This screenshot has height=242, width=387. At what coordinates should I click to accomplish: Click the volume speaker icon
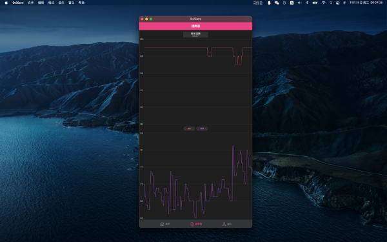click(x=300, y=3)
